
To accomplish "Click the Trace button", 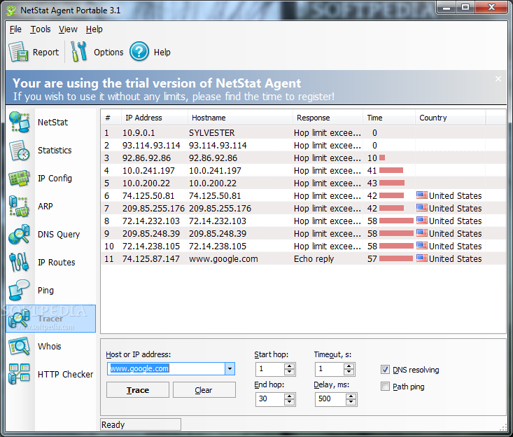I will pyautogui.click(x=138, y=390).
